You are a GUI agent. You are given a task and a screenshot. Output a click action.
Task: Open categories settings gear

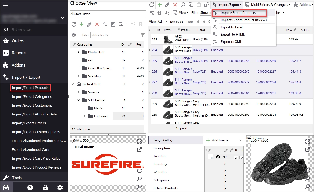click(74, 35)
